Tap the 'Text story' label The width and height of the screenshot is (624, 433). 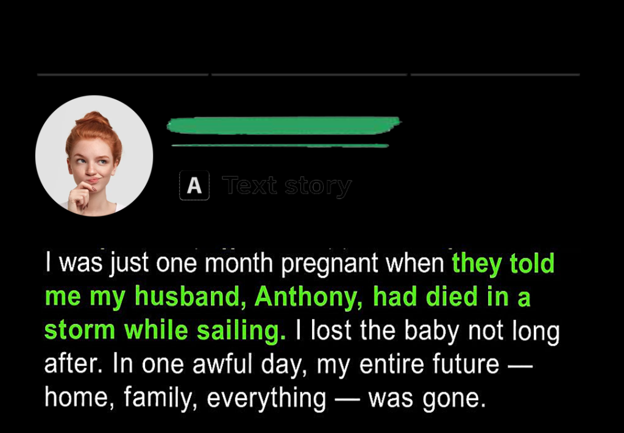coord(286,185)
